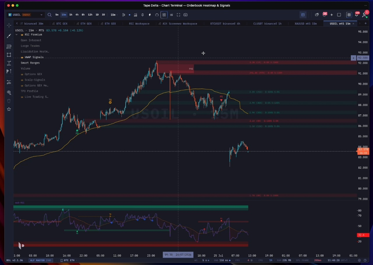Click the up-down arrows toolbar icon
Viewport: 373px width, 265px height.
tap(142, 15)
